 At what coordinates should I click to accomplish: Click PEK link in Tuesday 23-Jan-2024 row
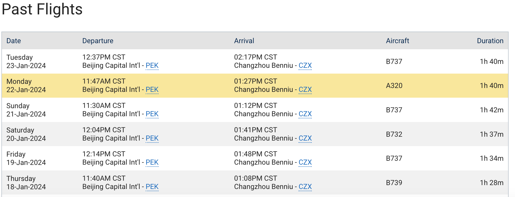tap(152, 66)
